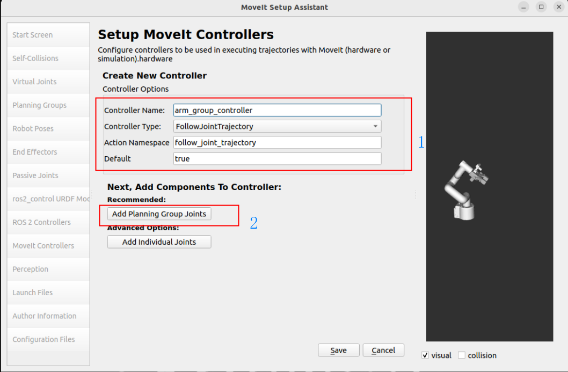Viewport: 568px width, 372px height.
Task: Click the Default value field
Action: [277, 159]
